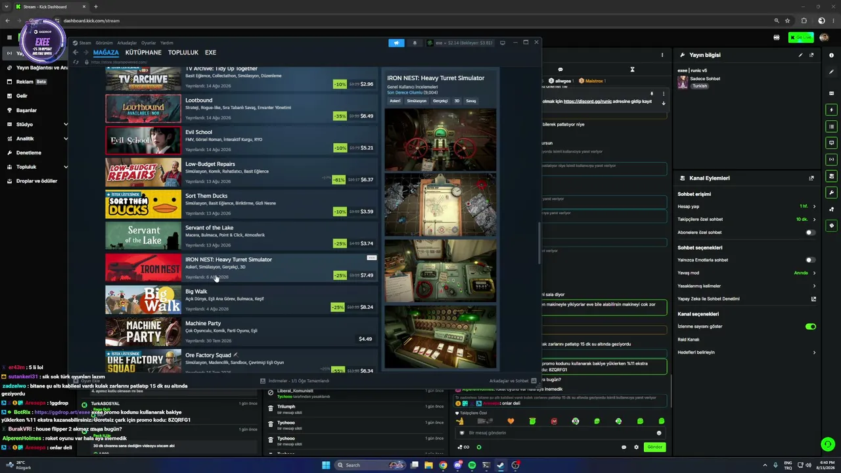Switch to Steam KÜTÜPHANE tab

(143, 53)
